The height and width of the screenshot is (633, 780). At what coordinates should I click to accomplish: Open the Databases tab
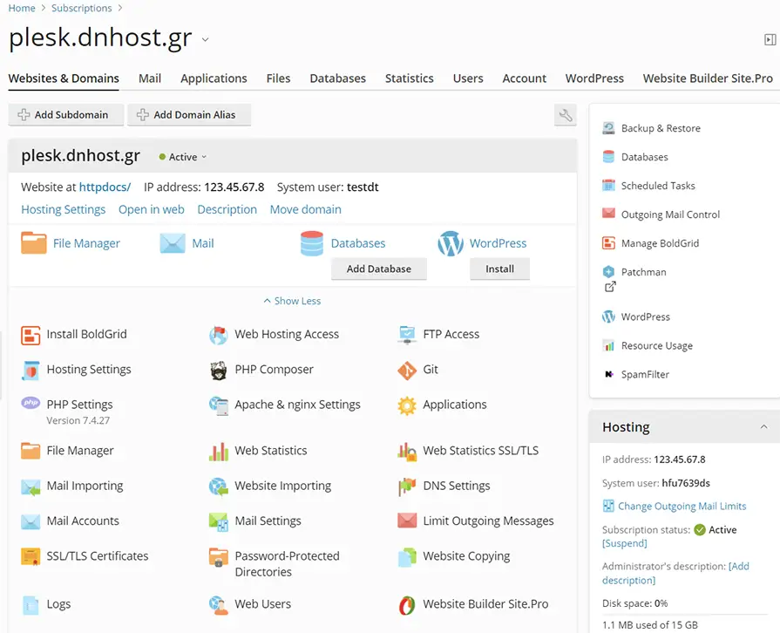(338, 78)
